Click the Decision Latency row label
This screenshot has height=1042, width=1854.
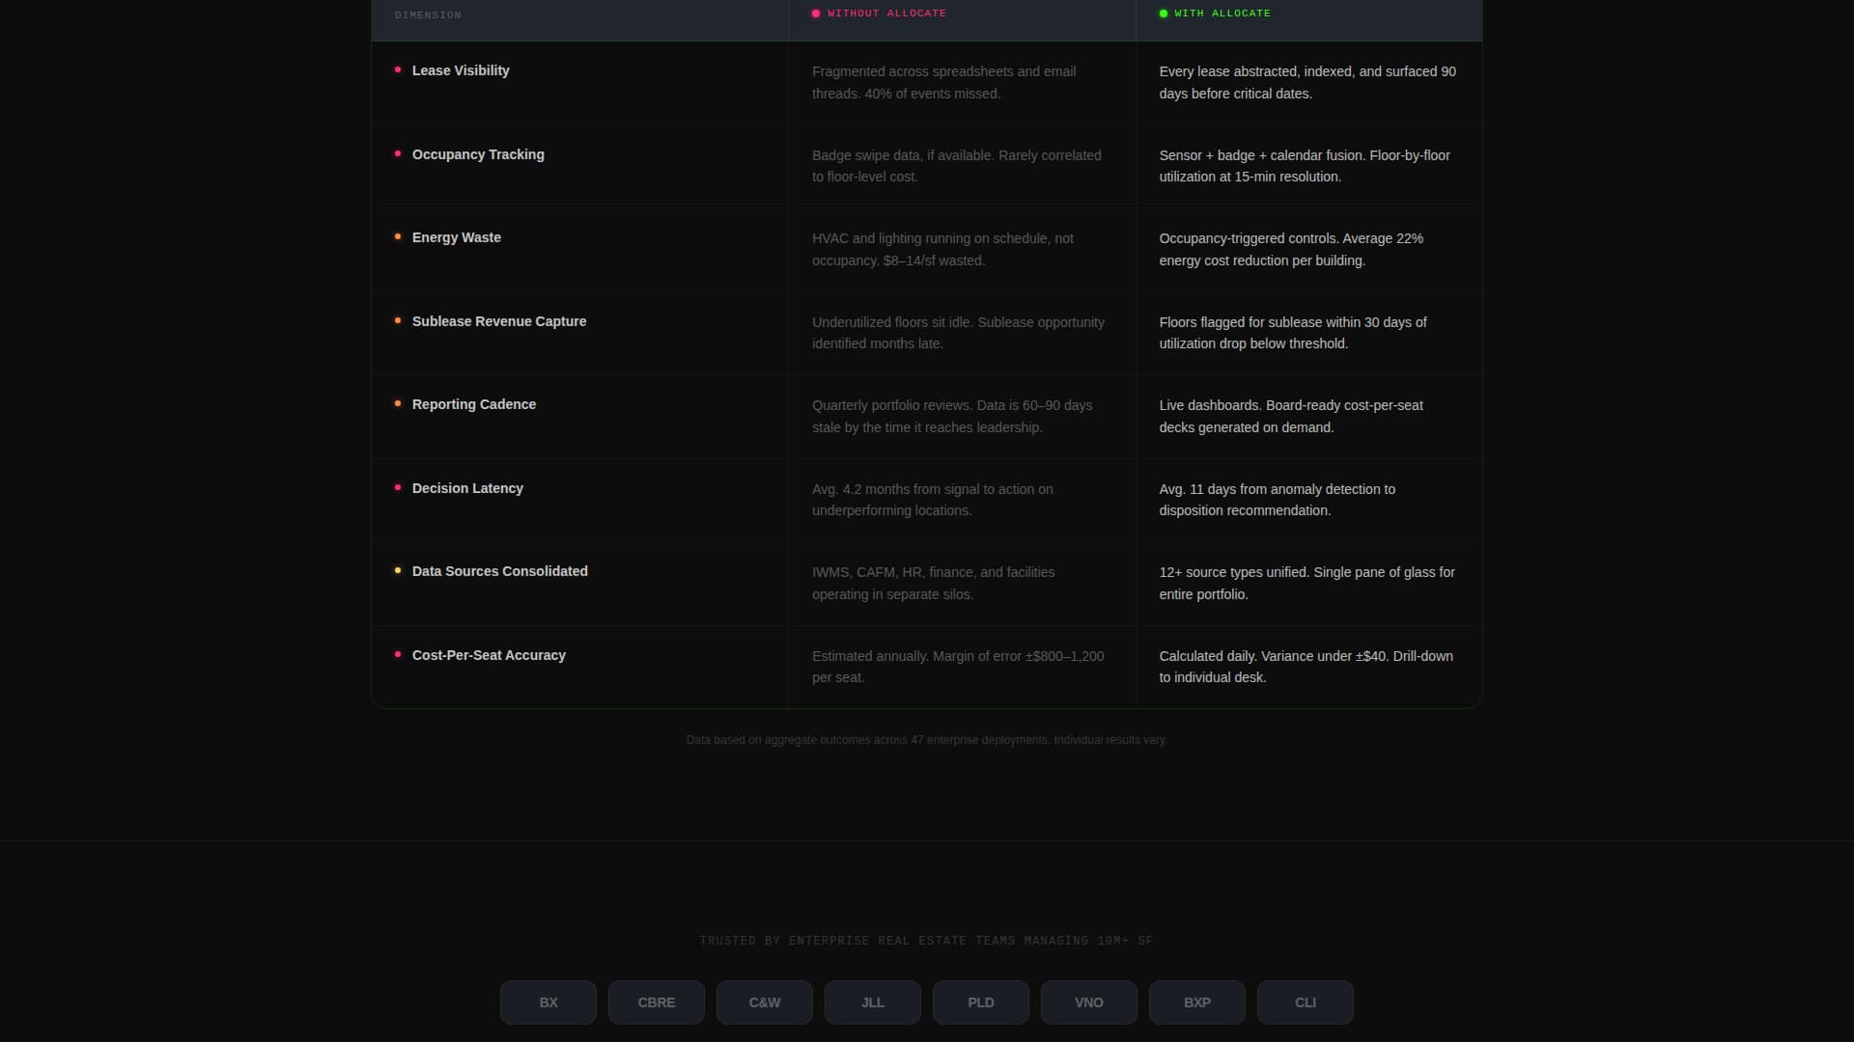(467, 488)
